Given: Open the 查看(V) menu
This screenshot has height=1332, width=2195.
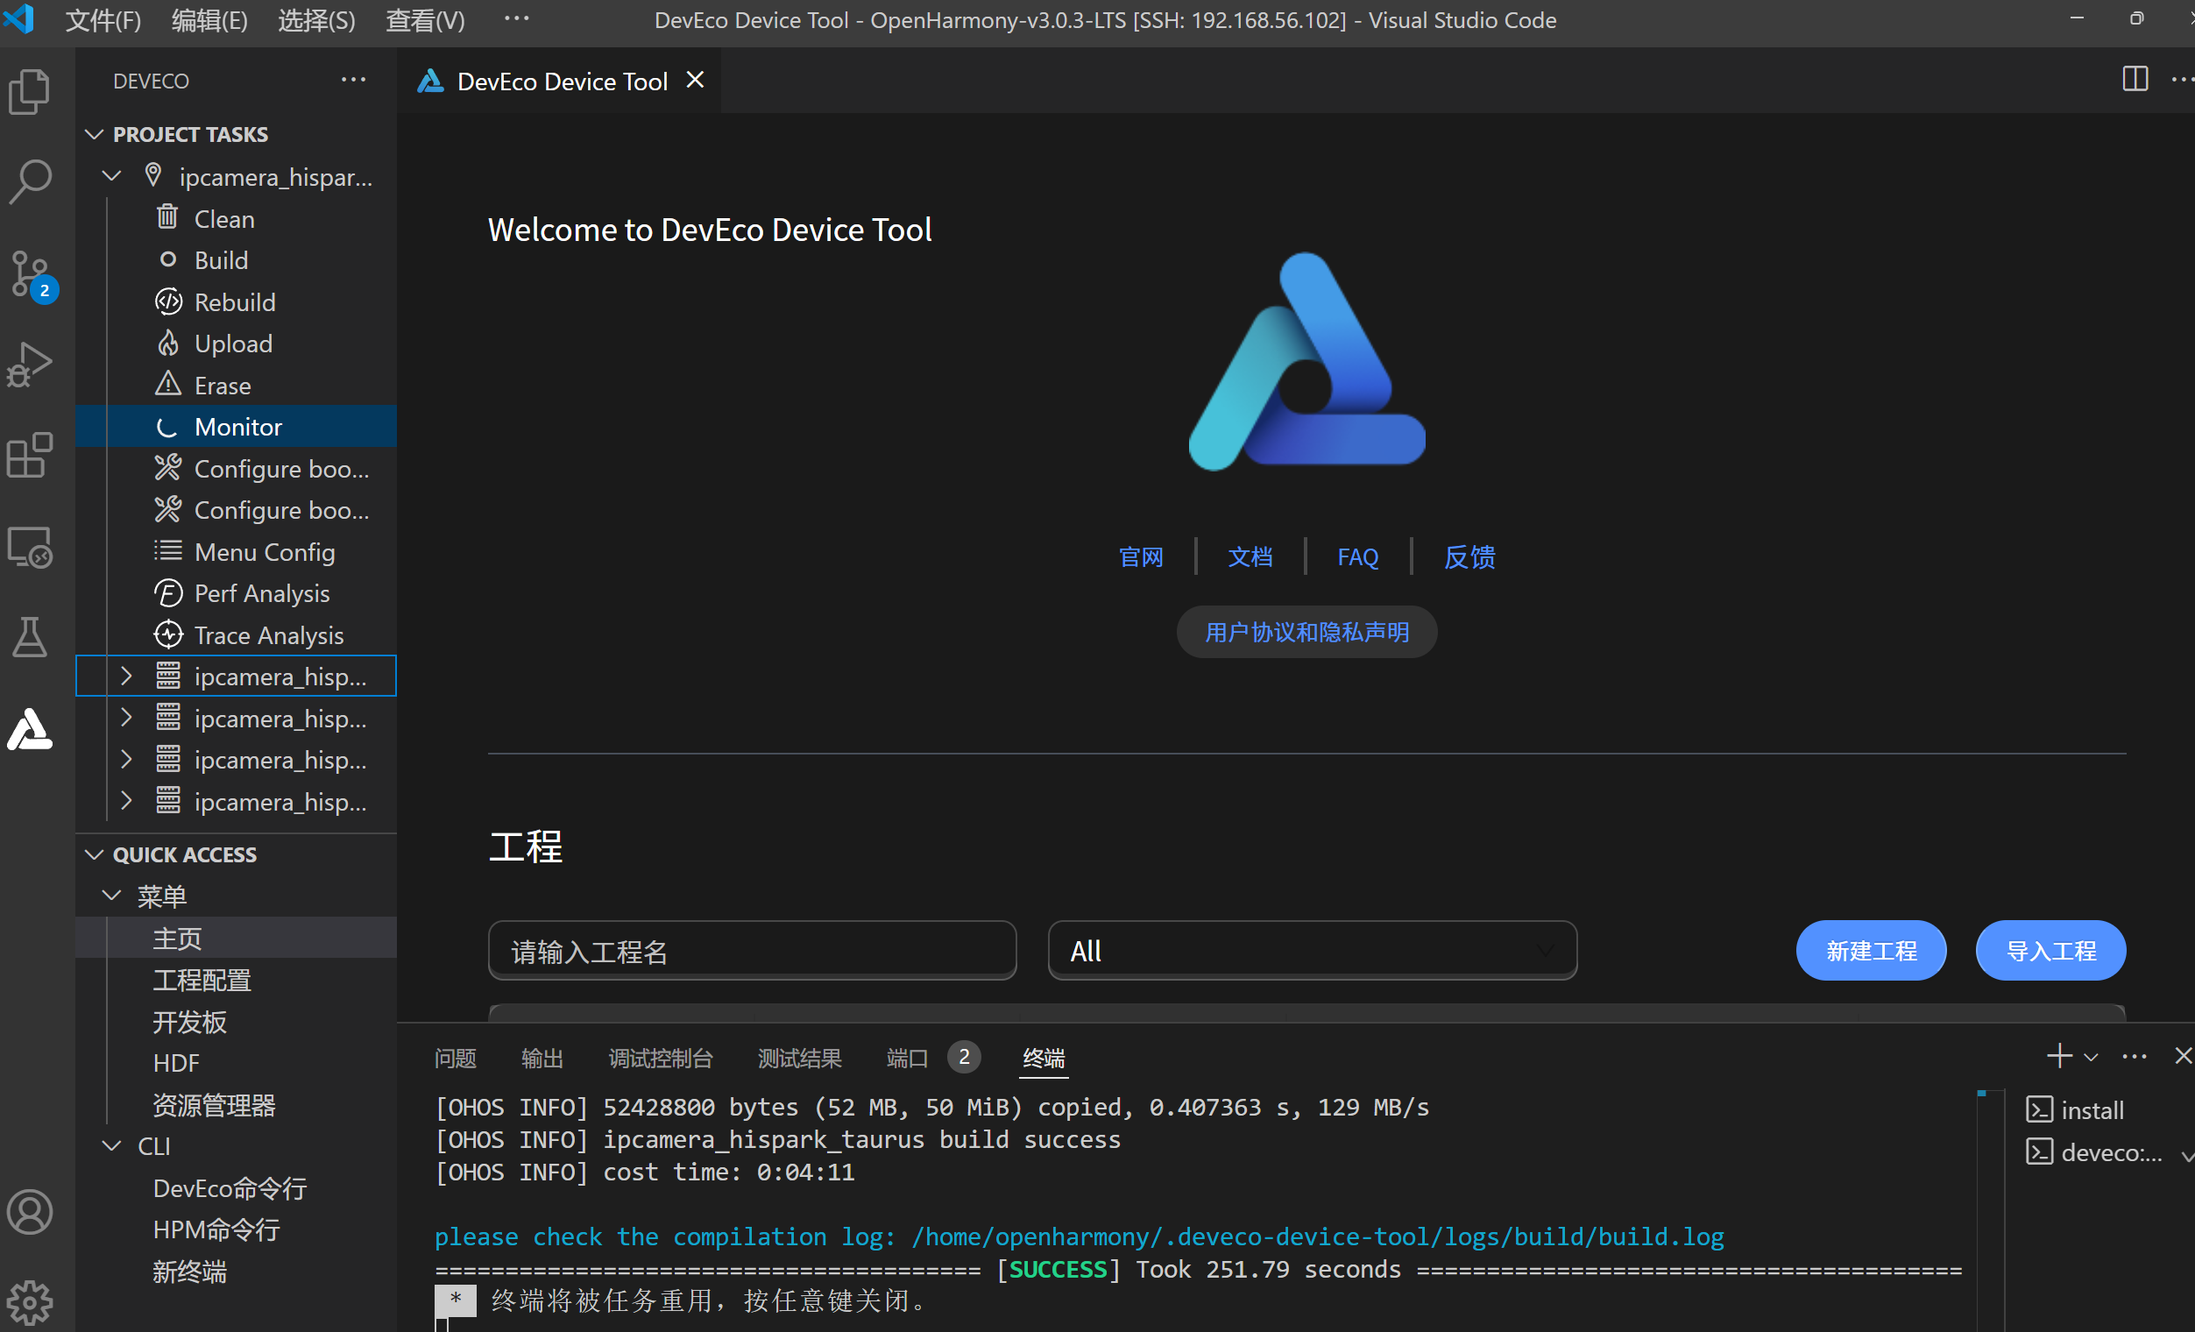Looking at the screenshot, I should pos(425,19).
